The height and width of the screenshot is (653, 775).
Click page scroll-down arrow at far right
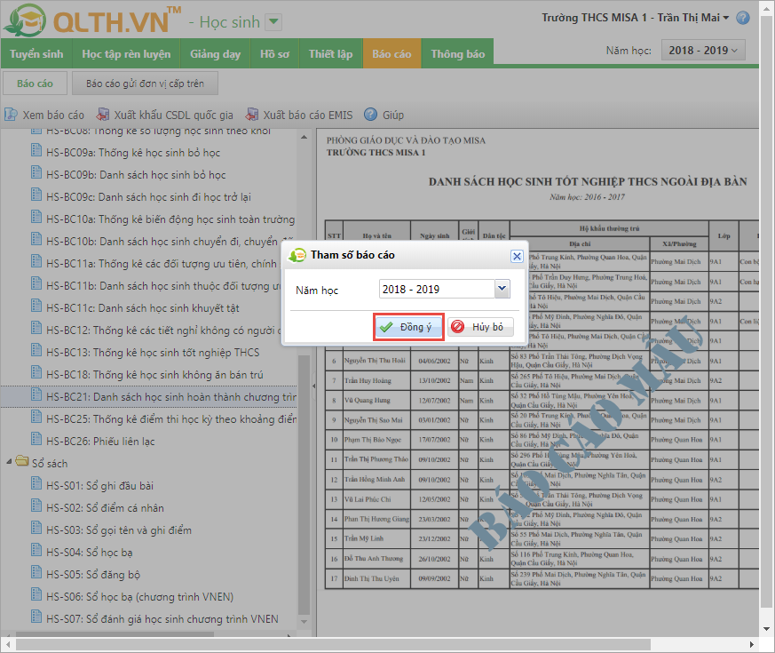click(x=767, y=629)
